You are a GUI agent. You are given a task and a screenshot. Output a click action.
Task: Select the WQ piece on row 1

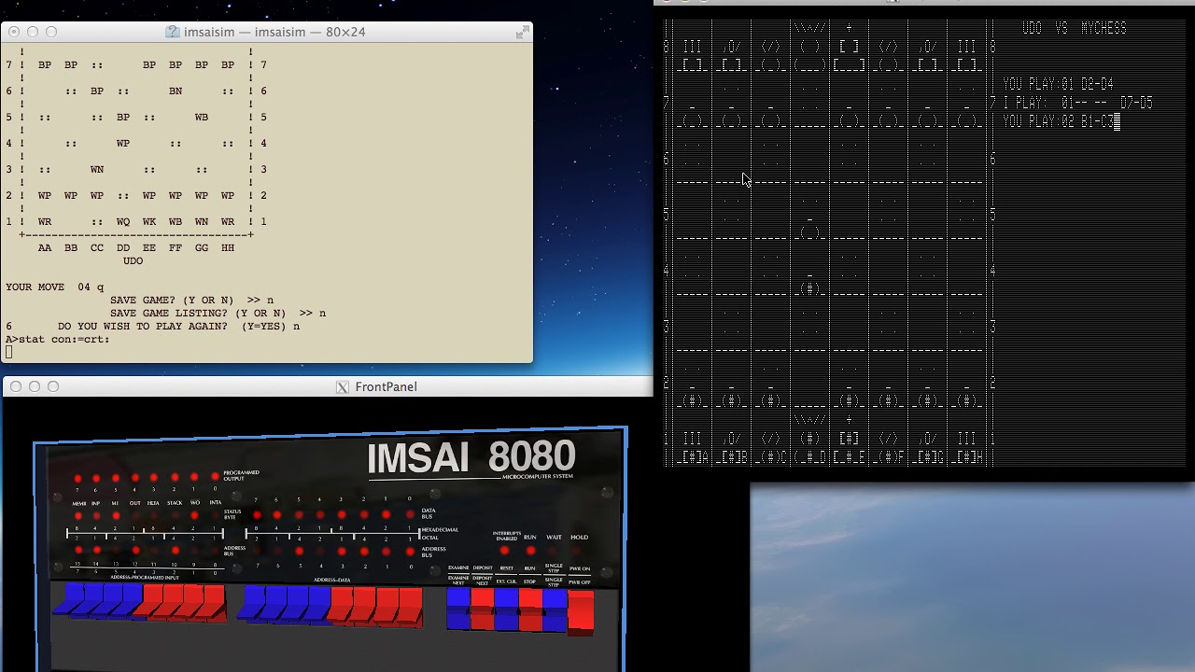(x=123, y=222)
